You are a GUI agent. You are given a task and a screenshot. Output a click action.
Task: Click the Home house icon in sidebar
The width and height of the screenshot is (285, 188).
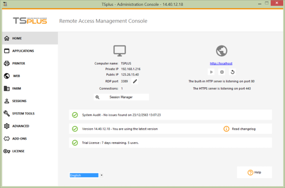[7, 38]
